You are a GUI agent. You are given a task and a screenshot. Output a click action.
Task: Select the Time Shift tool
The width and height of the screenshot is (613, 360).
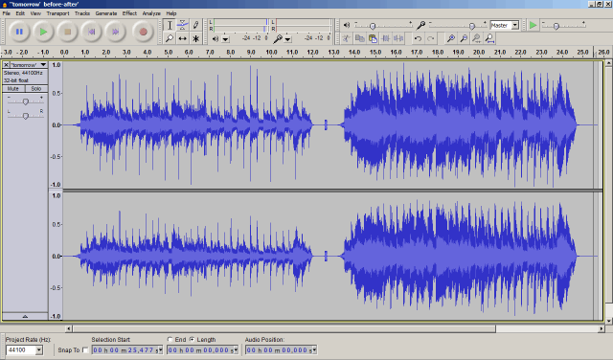coord(183,38)
